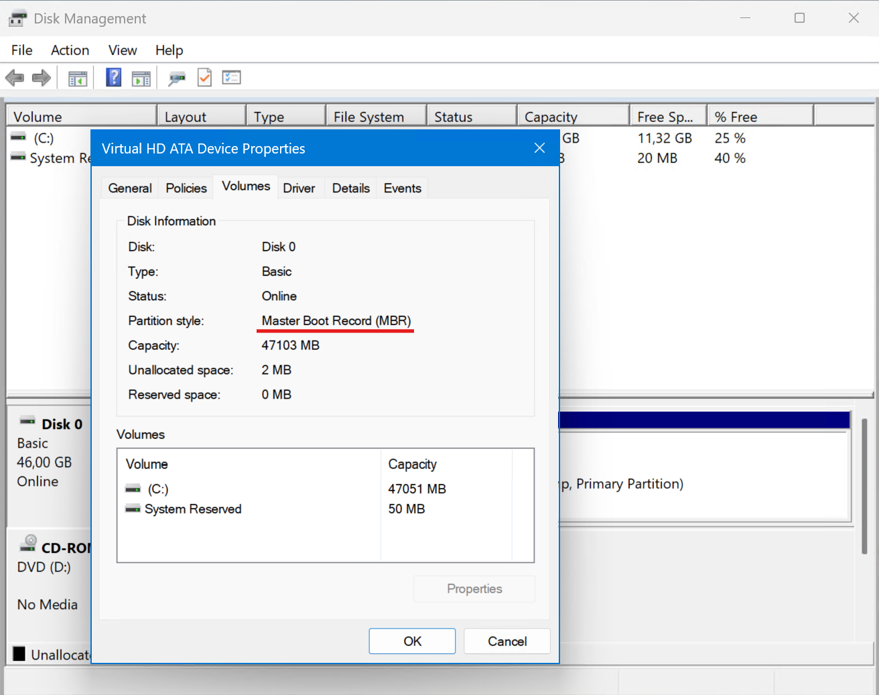Switch to the General tab
This screenshot has width=879, height=695.
click(130, 188)
